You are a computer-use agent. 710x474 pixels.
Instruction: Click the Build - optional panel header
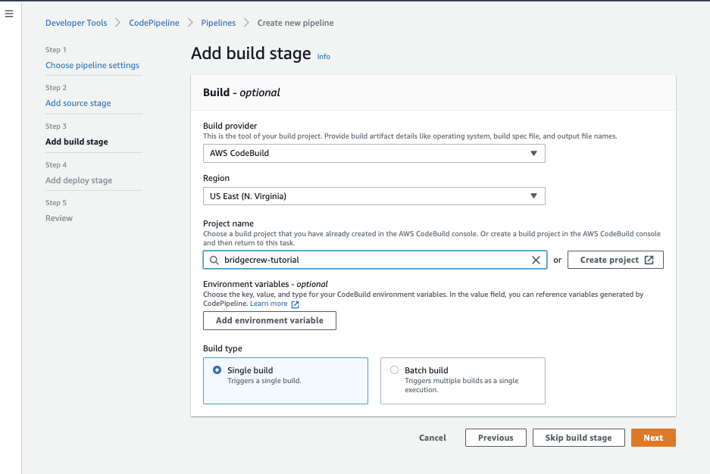(433, 92)
